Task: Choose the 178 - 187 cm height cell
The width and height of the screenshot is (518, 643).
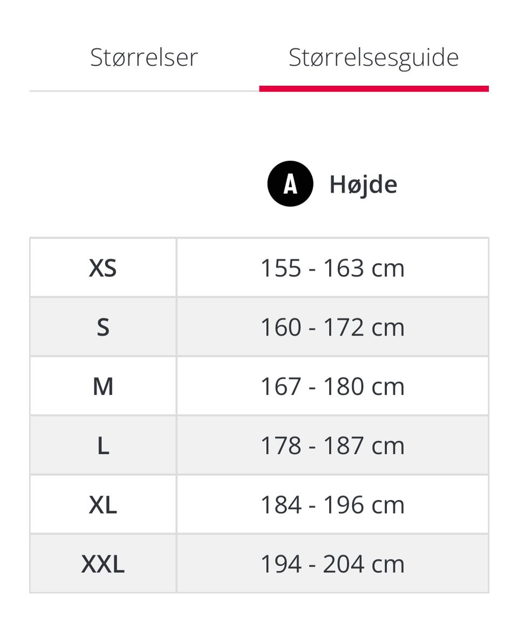Action: (332, 446)
